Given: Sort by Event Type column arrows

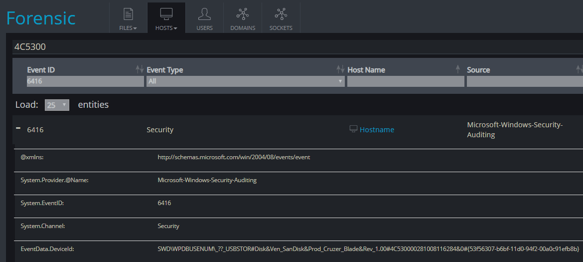Looking at the screenshot, I should tap(340, 69).
